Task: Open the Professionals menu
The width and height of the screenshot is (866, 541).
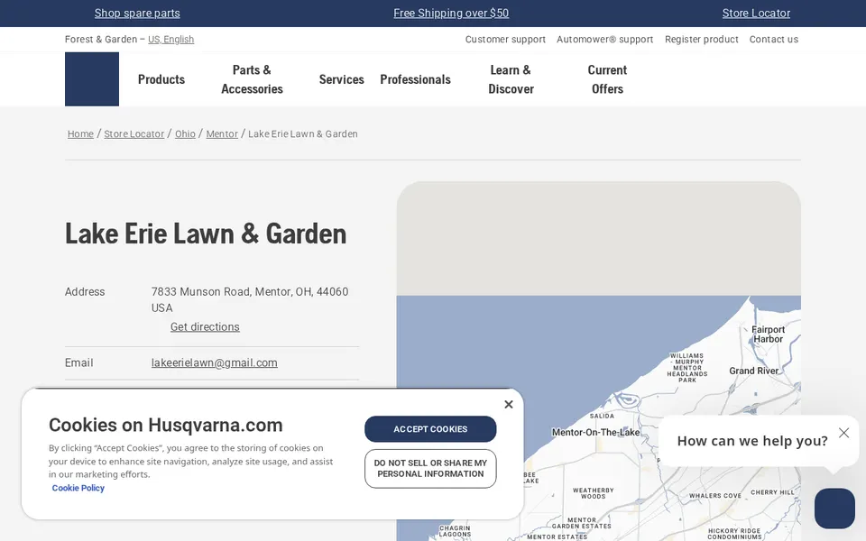Action: [415, 79]
